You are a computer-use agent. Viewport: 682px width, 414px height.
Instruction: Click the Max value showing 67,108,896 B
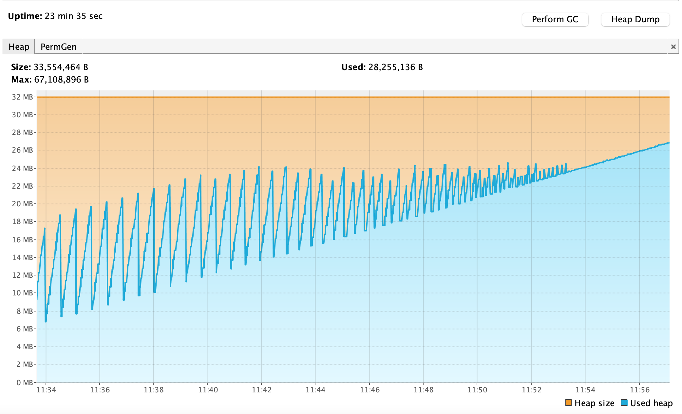pyautogui.click(x=61, y=79)
